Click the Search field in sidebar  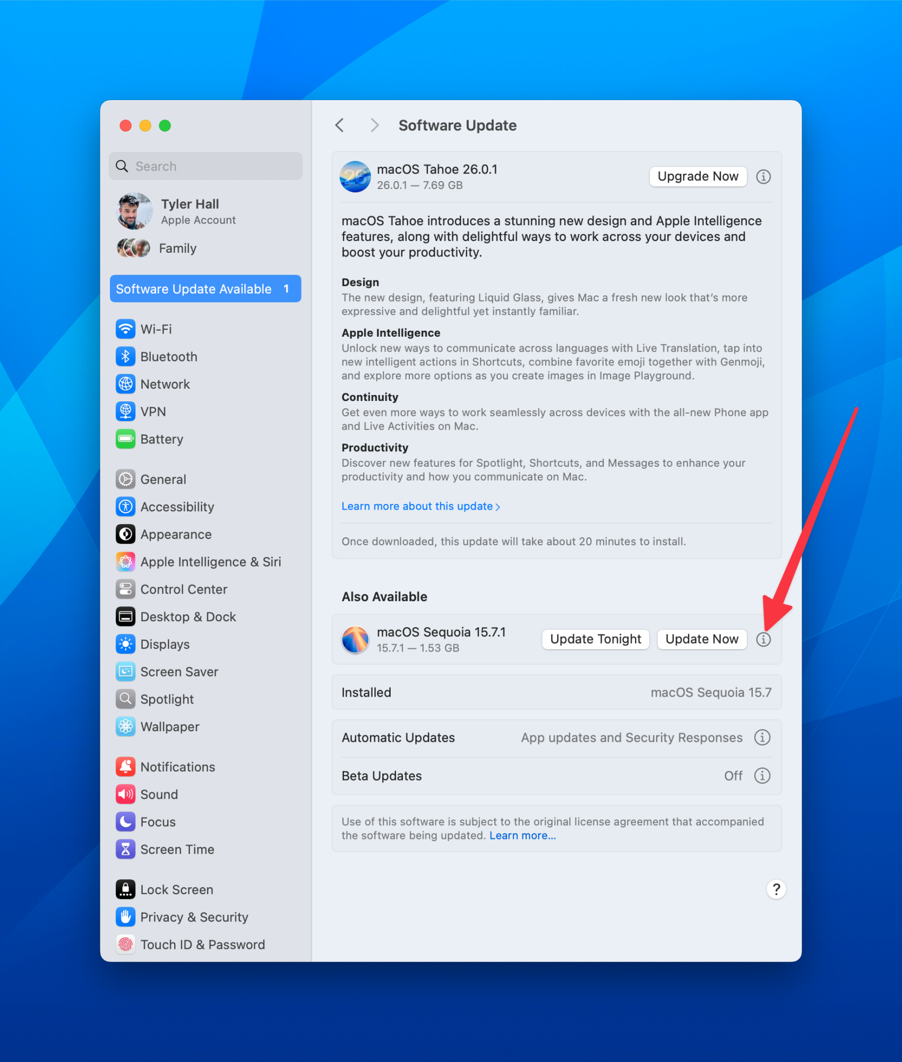pos(206,166)
